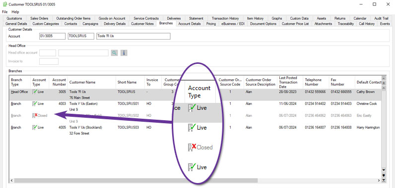Click the TOOLSRUS short name field
Viewport: 395px width, 188px height.
pos(81,36)
